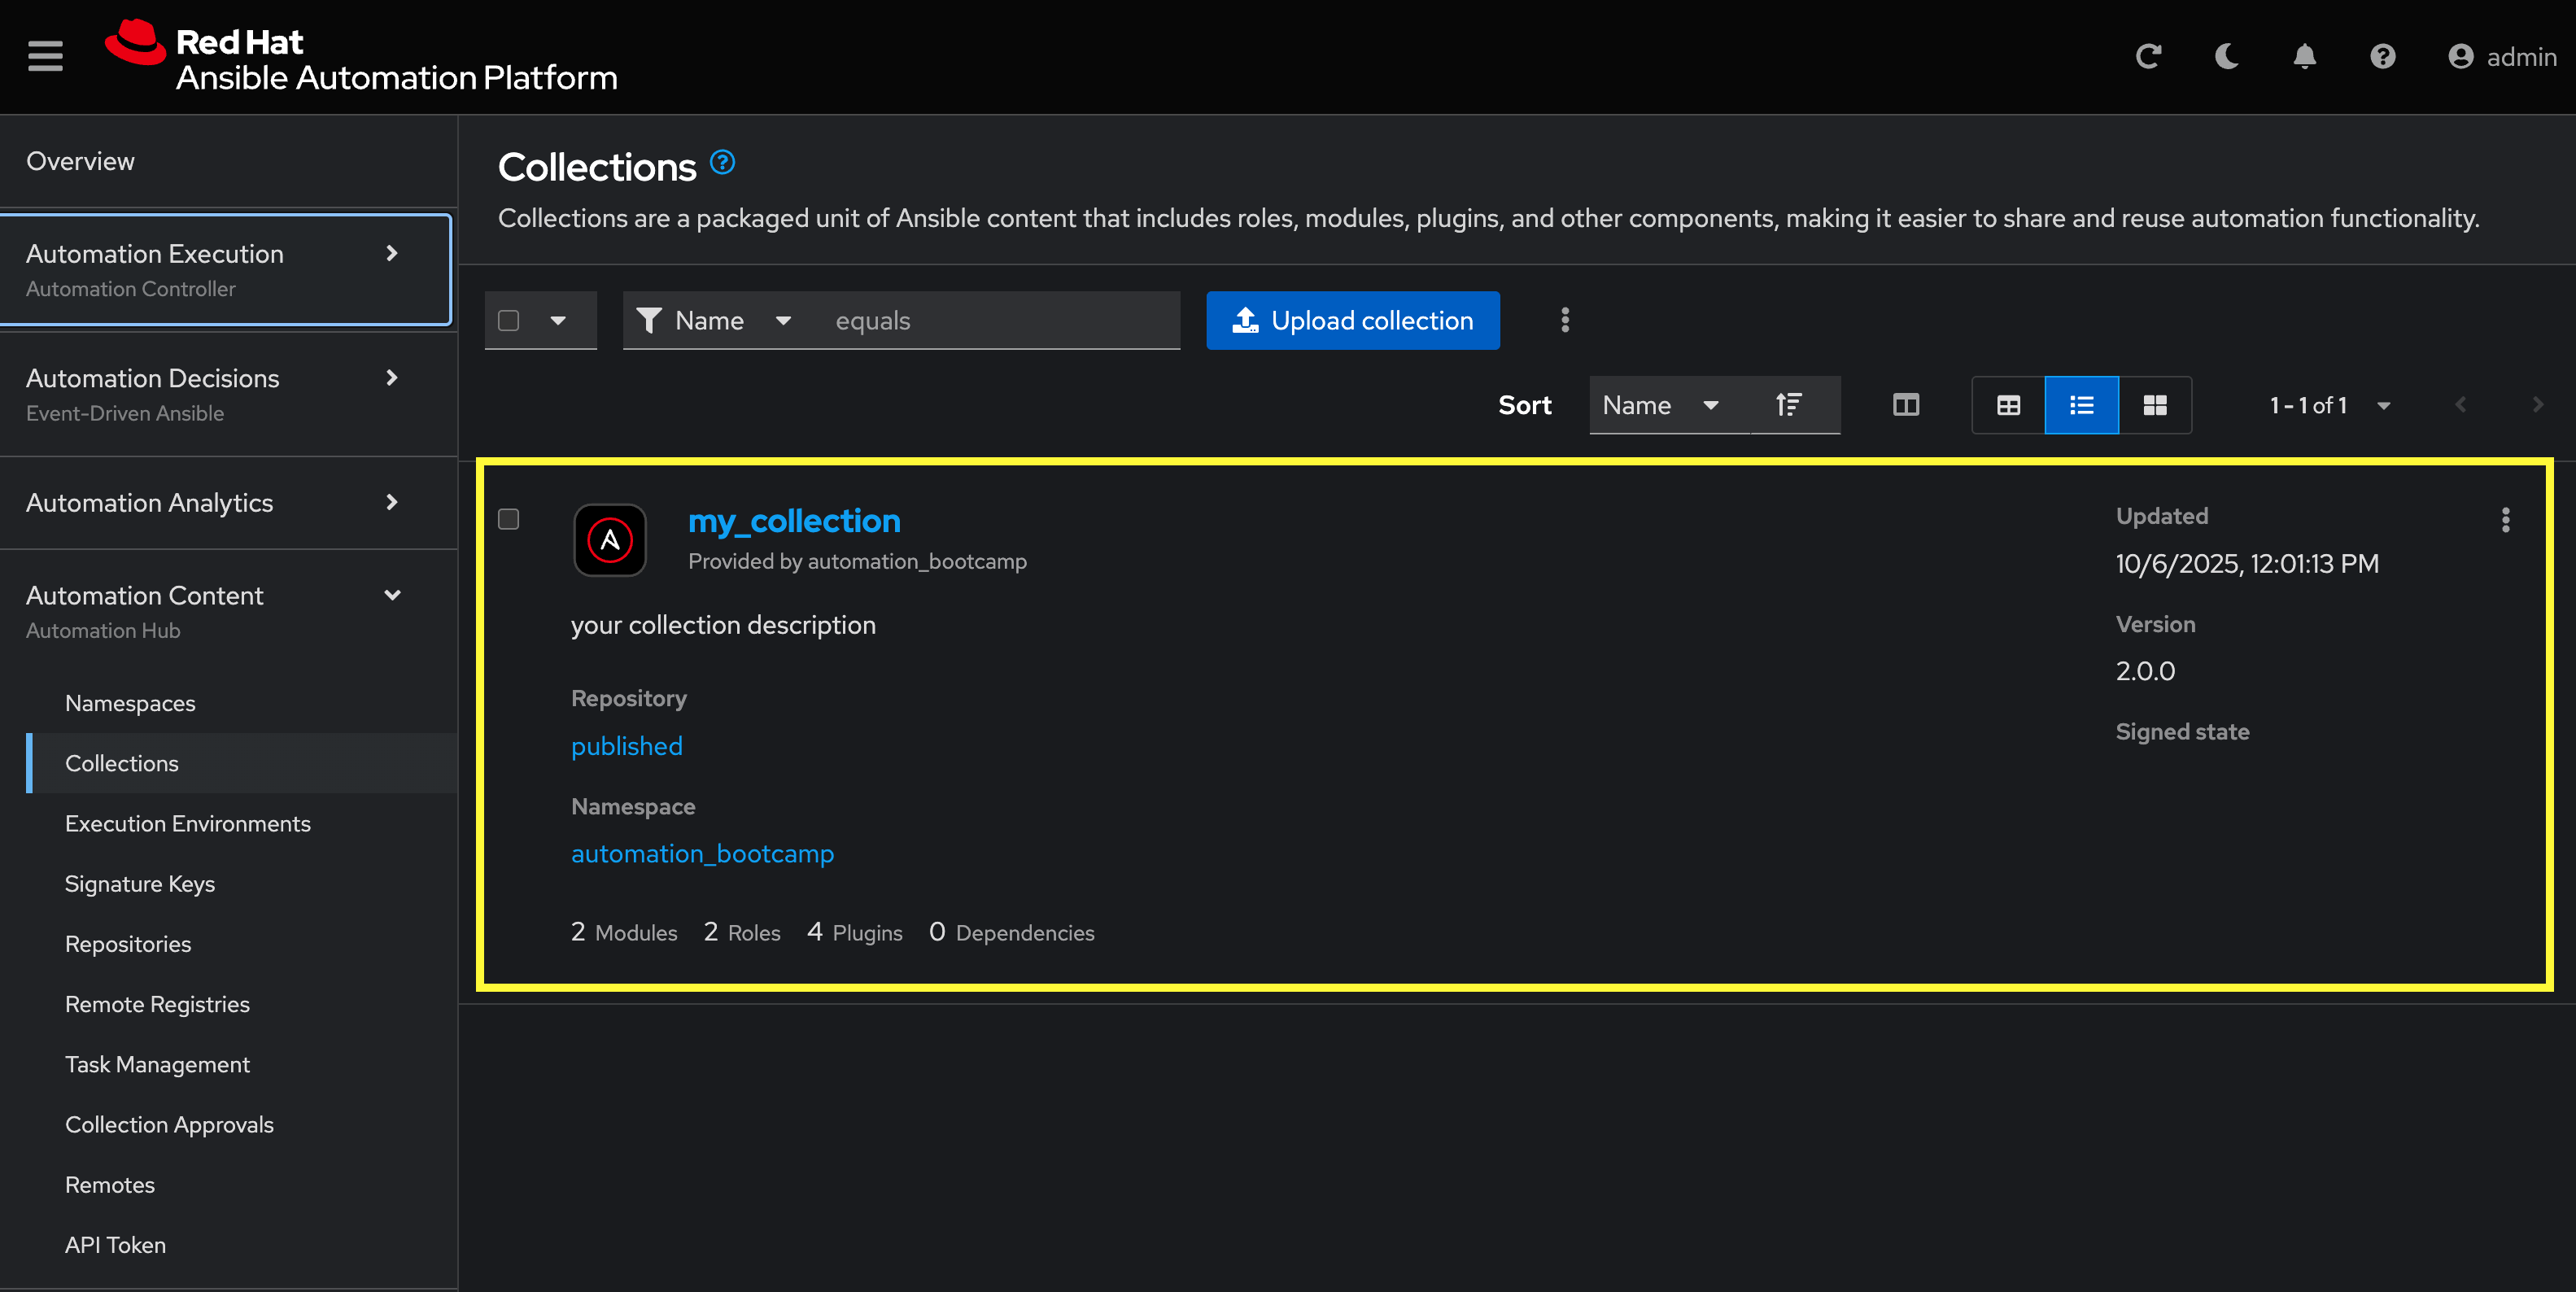2576x1292 pixels.
Task: Toggle sort direction icon
Action: pyautogui.click(x=1789, y=404)
